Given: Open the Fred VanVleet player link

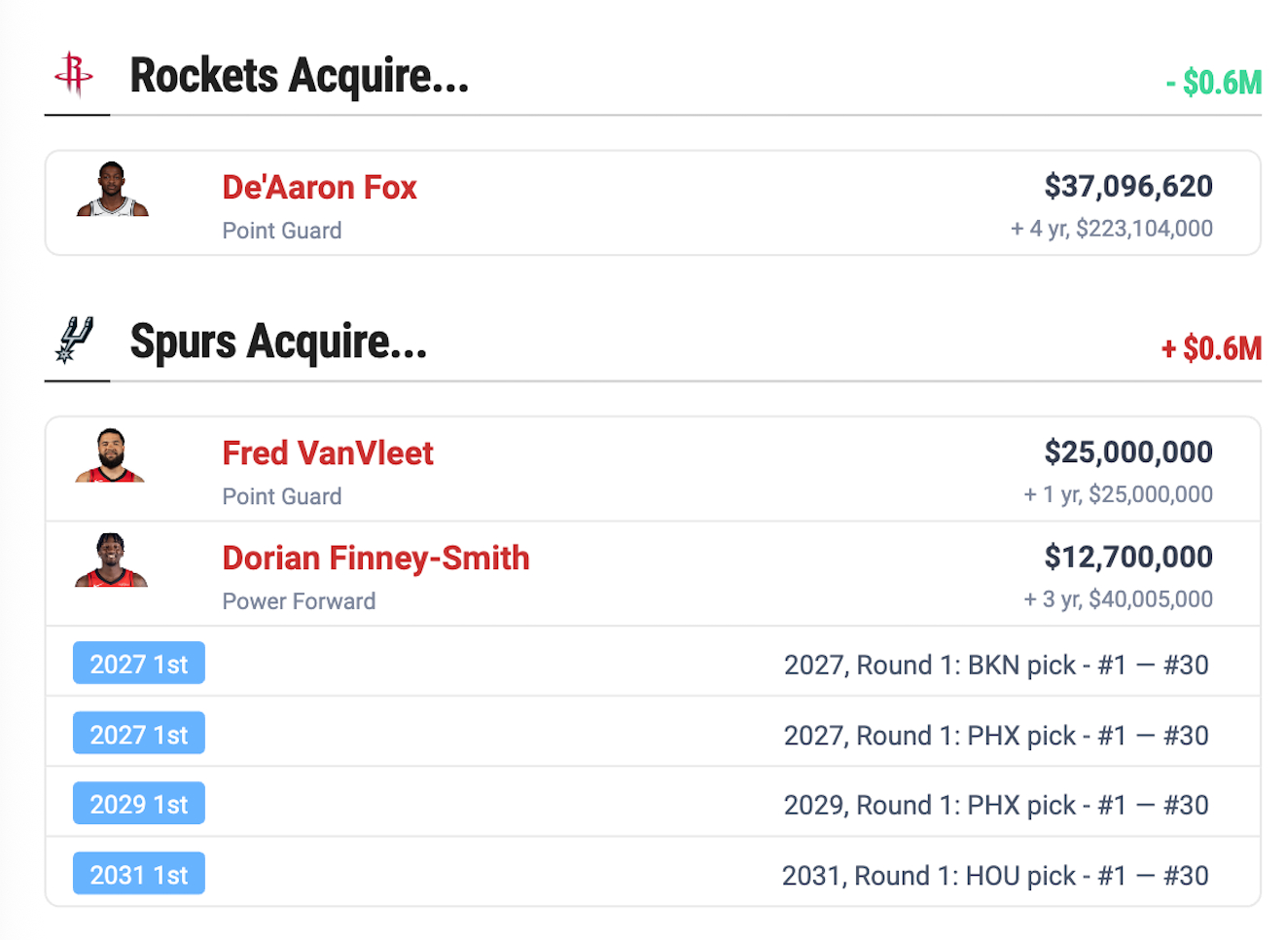Looking at the screenshot, I should click(x=328, y=452).
